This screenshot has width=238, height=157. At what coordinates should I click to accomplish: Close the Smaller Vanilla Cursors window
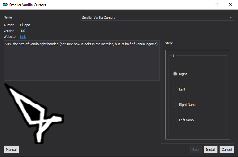pos(230,5)
